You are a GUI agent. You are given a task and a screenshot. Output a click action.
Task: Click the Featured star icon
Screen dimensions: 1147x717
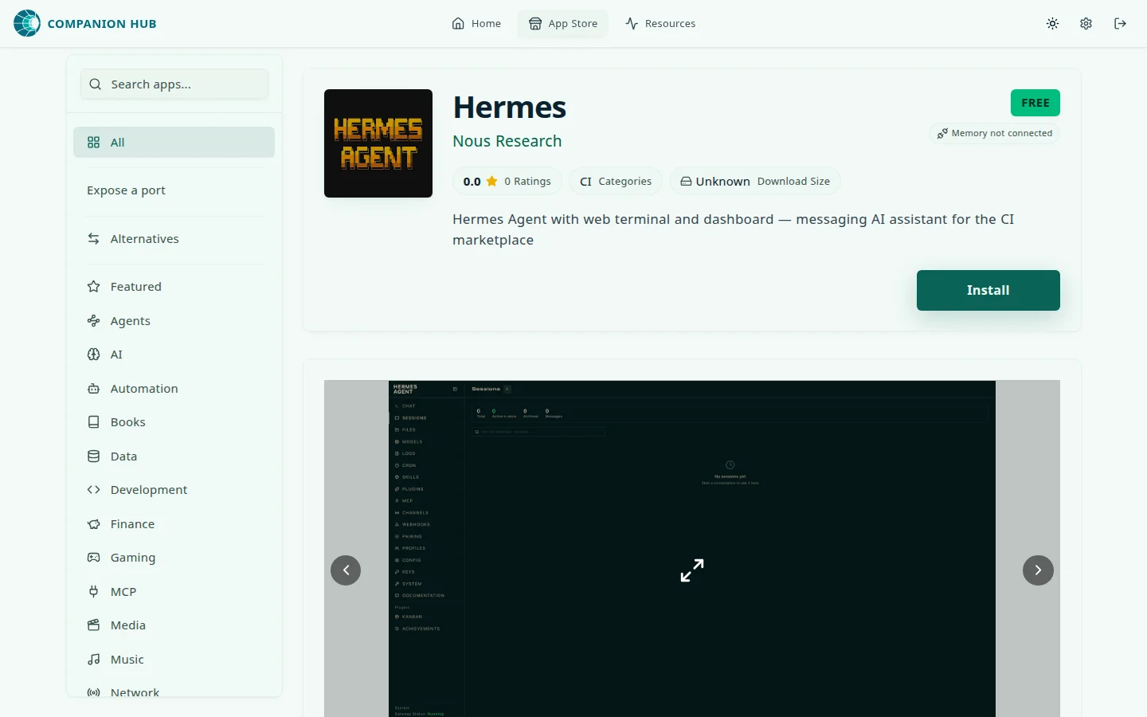(93, 287)
